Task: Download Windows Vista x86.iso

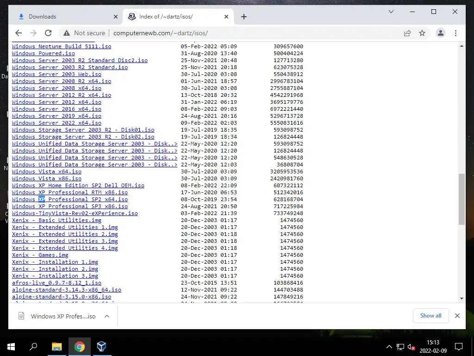Action: 47,178
